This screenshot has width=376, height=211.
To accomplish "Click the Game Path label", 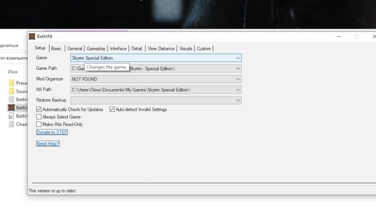I will tap(46, 68).
